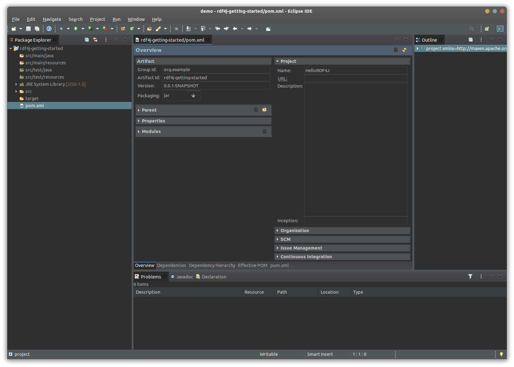Switch to the pom.xml source tab
Viewport: 514px width, 367px height.
(279, 265)
